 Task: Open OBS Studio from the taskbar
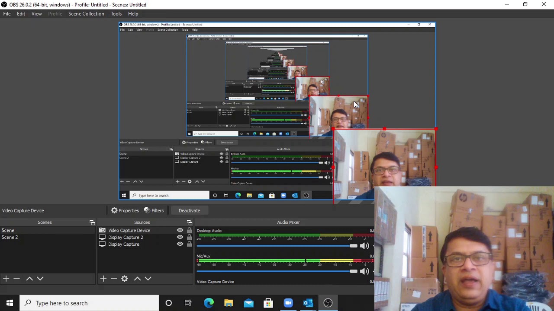pos(328,303)
